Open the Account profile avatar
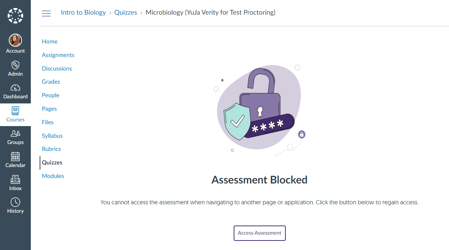 (x=15, y=40)
